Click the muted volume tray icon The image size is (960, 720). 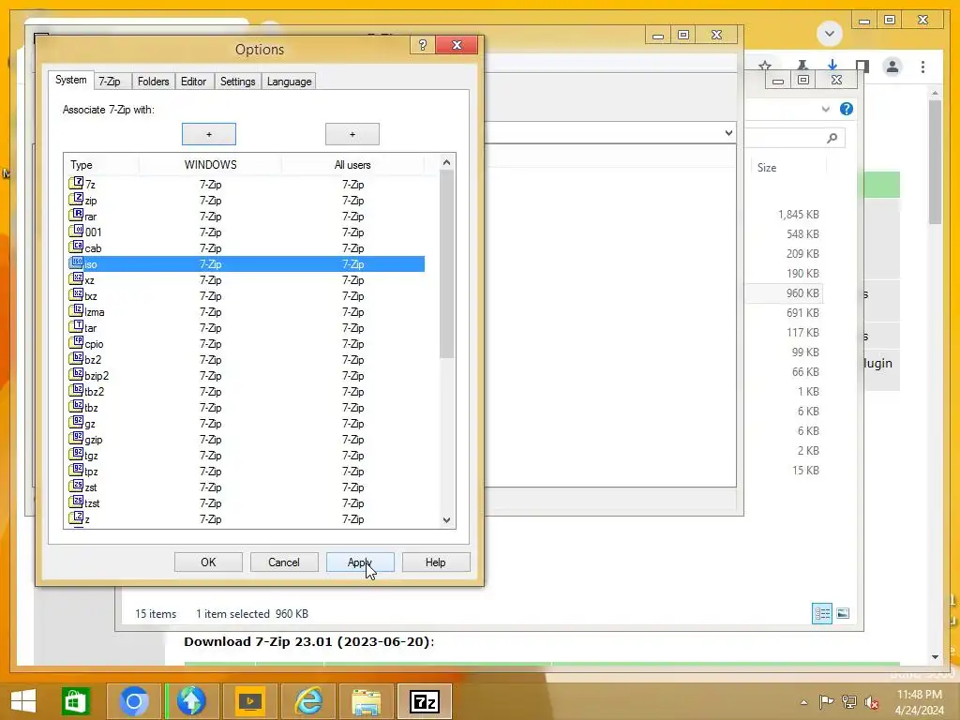tap(871, 701)
